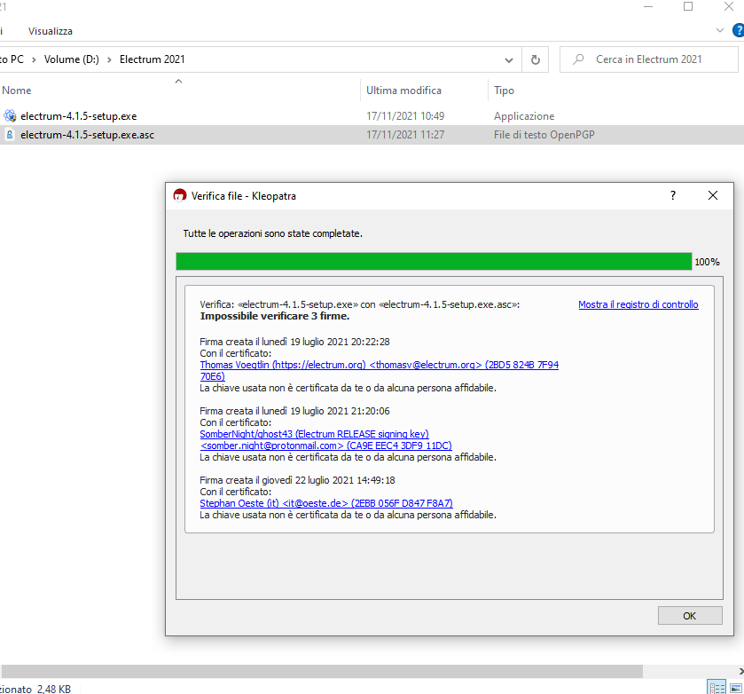Screen dimensions: 744x694
Task: Click 'Firma creata il giovedì 22 luglio 2021' line
Action: click(297, 480)
